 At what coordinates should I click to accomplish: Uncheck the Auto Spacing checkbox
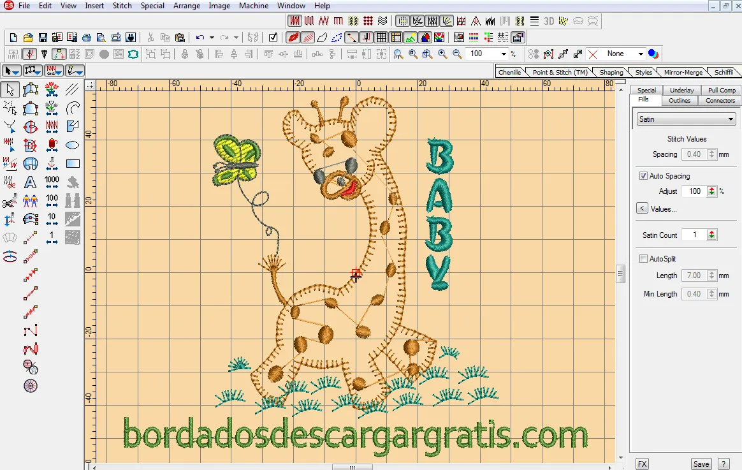[643, 175]
